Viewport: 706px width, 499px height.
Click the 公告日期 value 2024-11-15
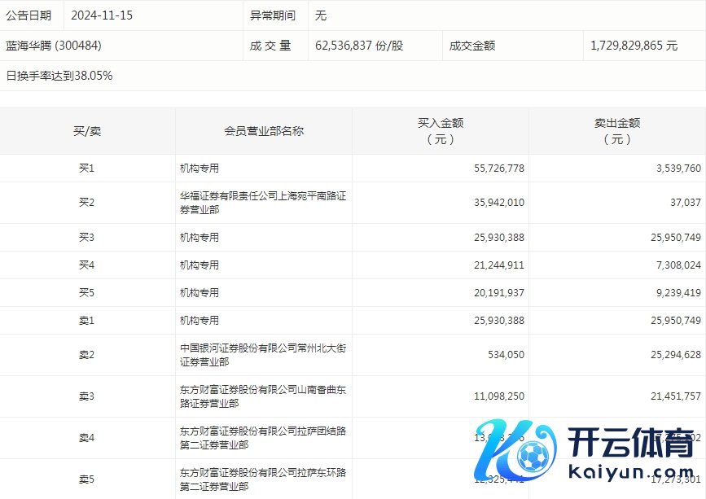[x=102, y=15]
